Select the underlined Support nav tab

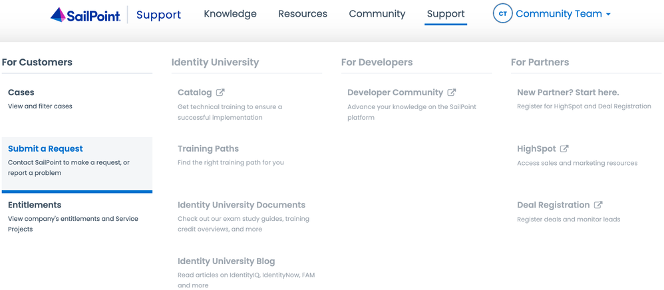pos(446,14)
